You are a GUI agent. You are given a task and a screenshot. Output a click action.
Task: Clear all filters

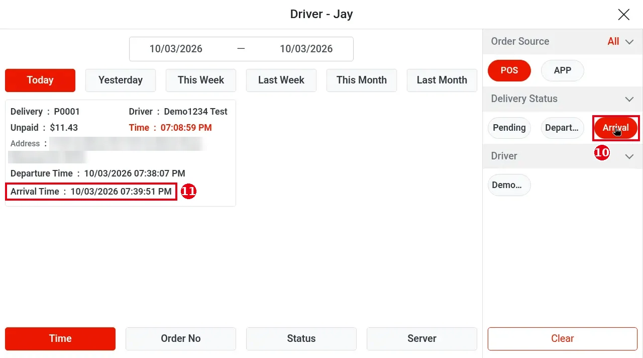coord(563,339)
